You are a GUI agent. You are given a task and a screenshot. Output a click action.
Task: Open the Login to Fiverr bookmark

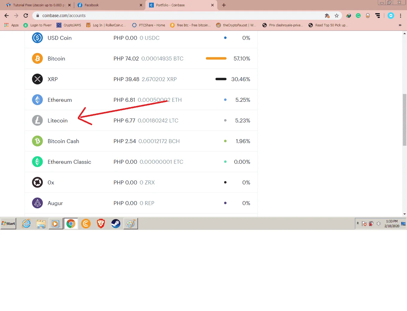click(x=38, y=25)
